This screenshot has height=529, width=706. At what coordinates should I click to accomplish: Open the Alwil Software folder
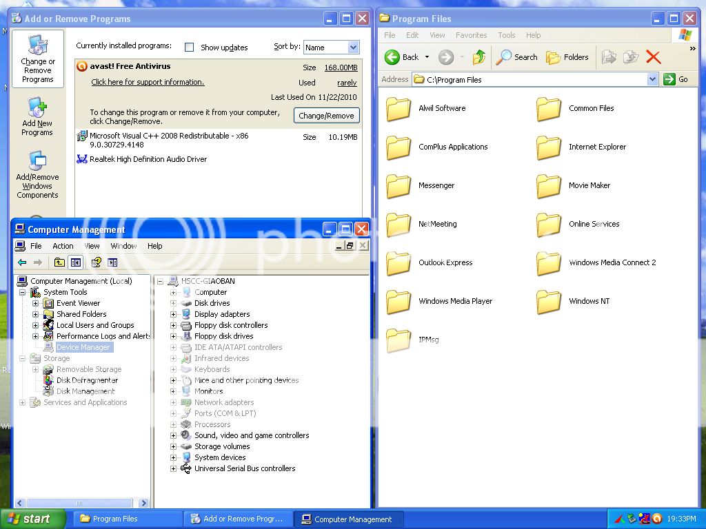point(426,108)
